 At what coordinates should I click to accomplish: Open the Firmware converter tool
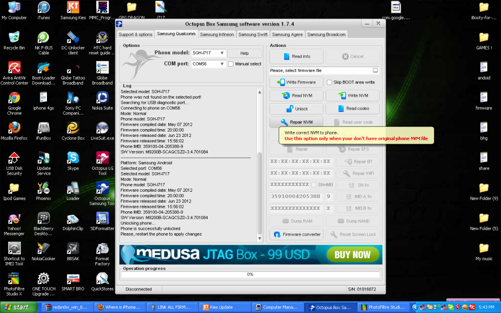tap(296, 234)
